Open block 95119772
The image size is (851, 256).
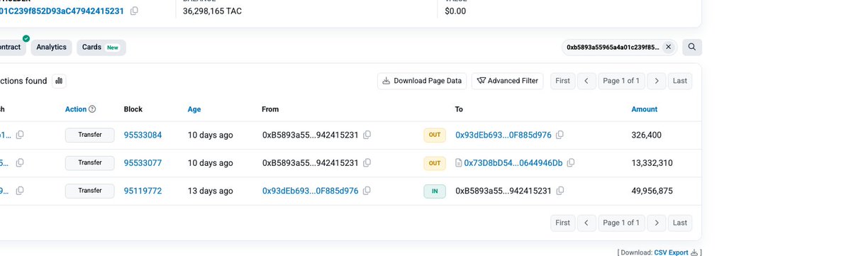tap(143, 191)
